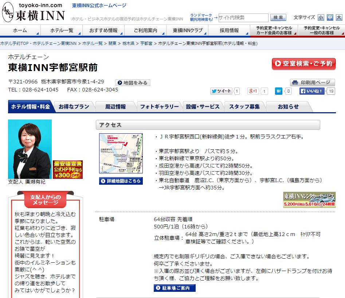Screen dimensions: 345x298
Task: Switch to the お得なプラン tab
Action: 74,106
